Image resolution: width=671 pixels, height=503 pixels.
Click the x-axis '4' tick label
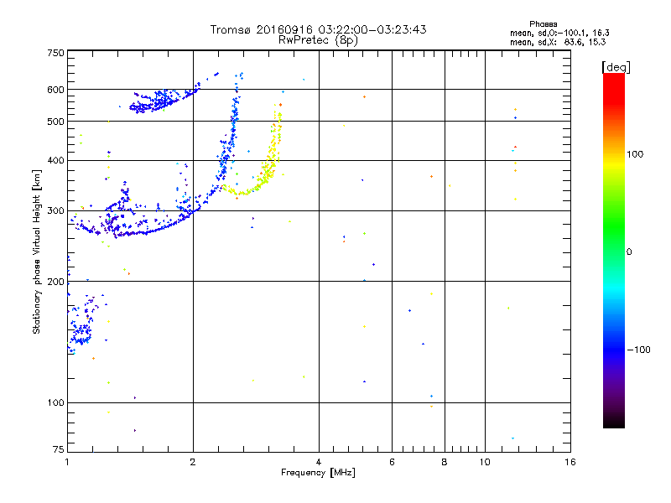point(319,462)
